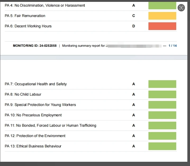Click the rating letter C for PA 5
The height and width of the screenshot is (166, 190).
(x=134, y=16)
